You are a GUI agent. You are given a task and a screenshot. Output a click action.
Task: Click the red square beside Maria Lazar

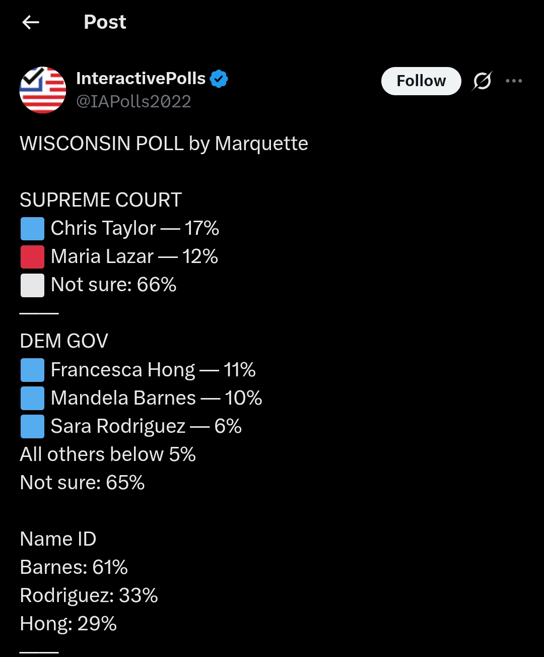32,257
